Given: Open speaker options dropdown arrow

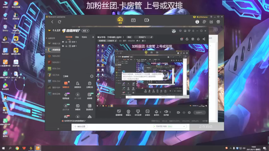Looking at the screenshot, I should [170, 112].
